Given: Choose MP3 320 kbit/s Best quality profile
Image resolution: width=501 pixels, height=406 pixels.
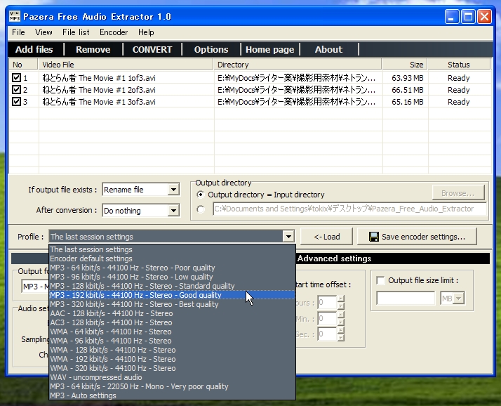Looking at the screenshot, I should point(172,304).
